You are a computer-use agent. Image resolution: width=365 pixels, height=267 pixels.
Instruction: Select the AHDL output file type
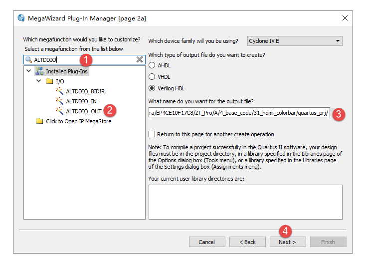(153, 65)
